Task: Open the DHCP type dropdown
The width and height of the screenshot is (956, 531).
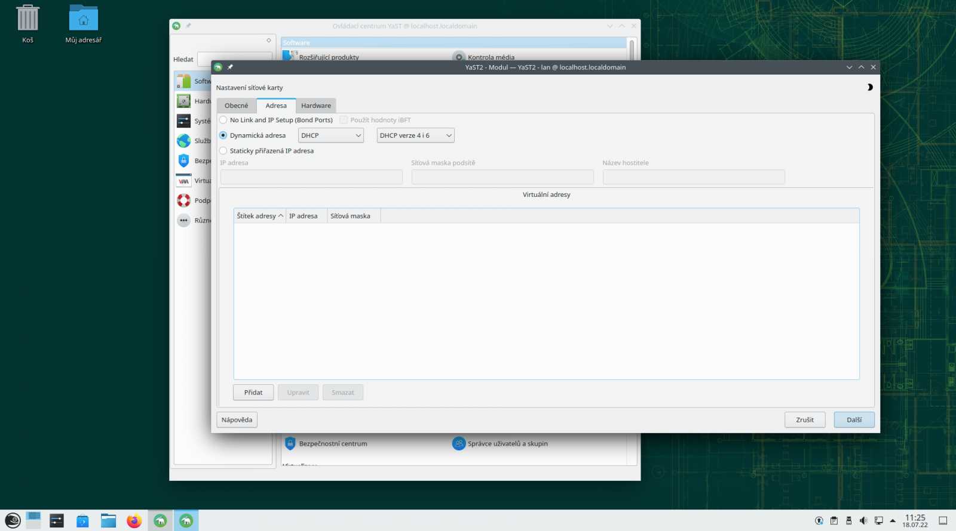Action: point(331,135)
